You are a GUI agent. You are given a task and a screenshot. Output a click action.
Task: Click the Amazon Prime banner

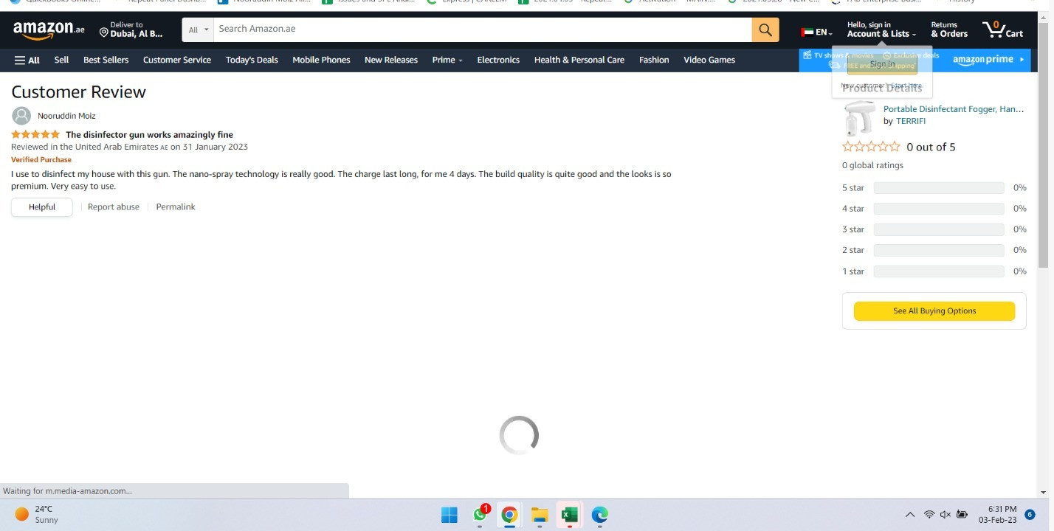[x=914, y=60]
